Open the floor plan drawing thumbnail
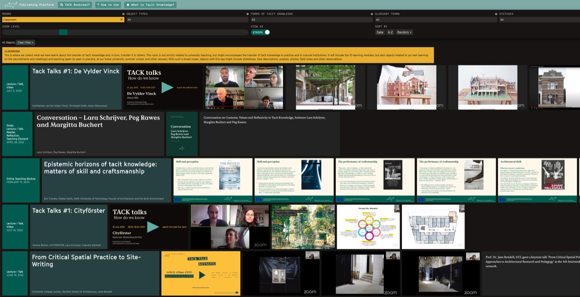 (433, 227)
